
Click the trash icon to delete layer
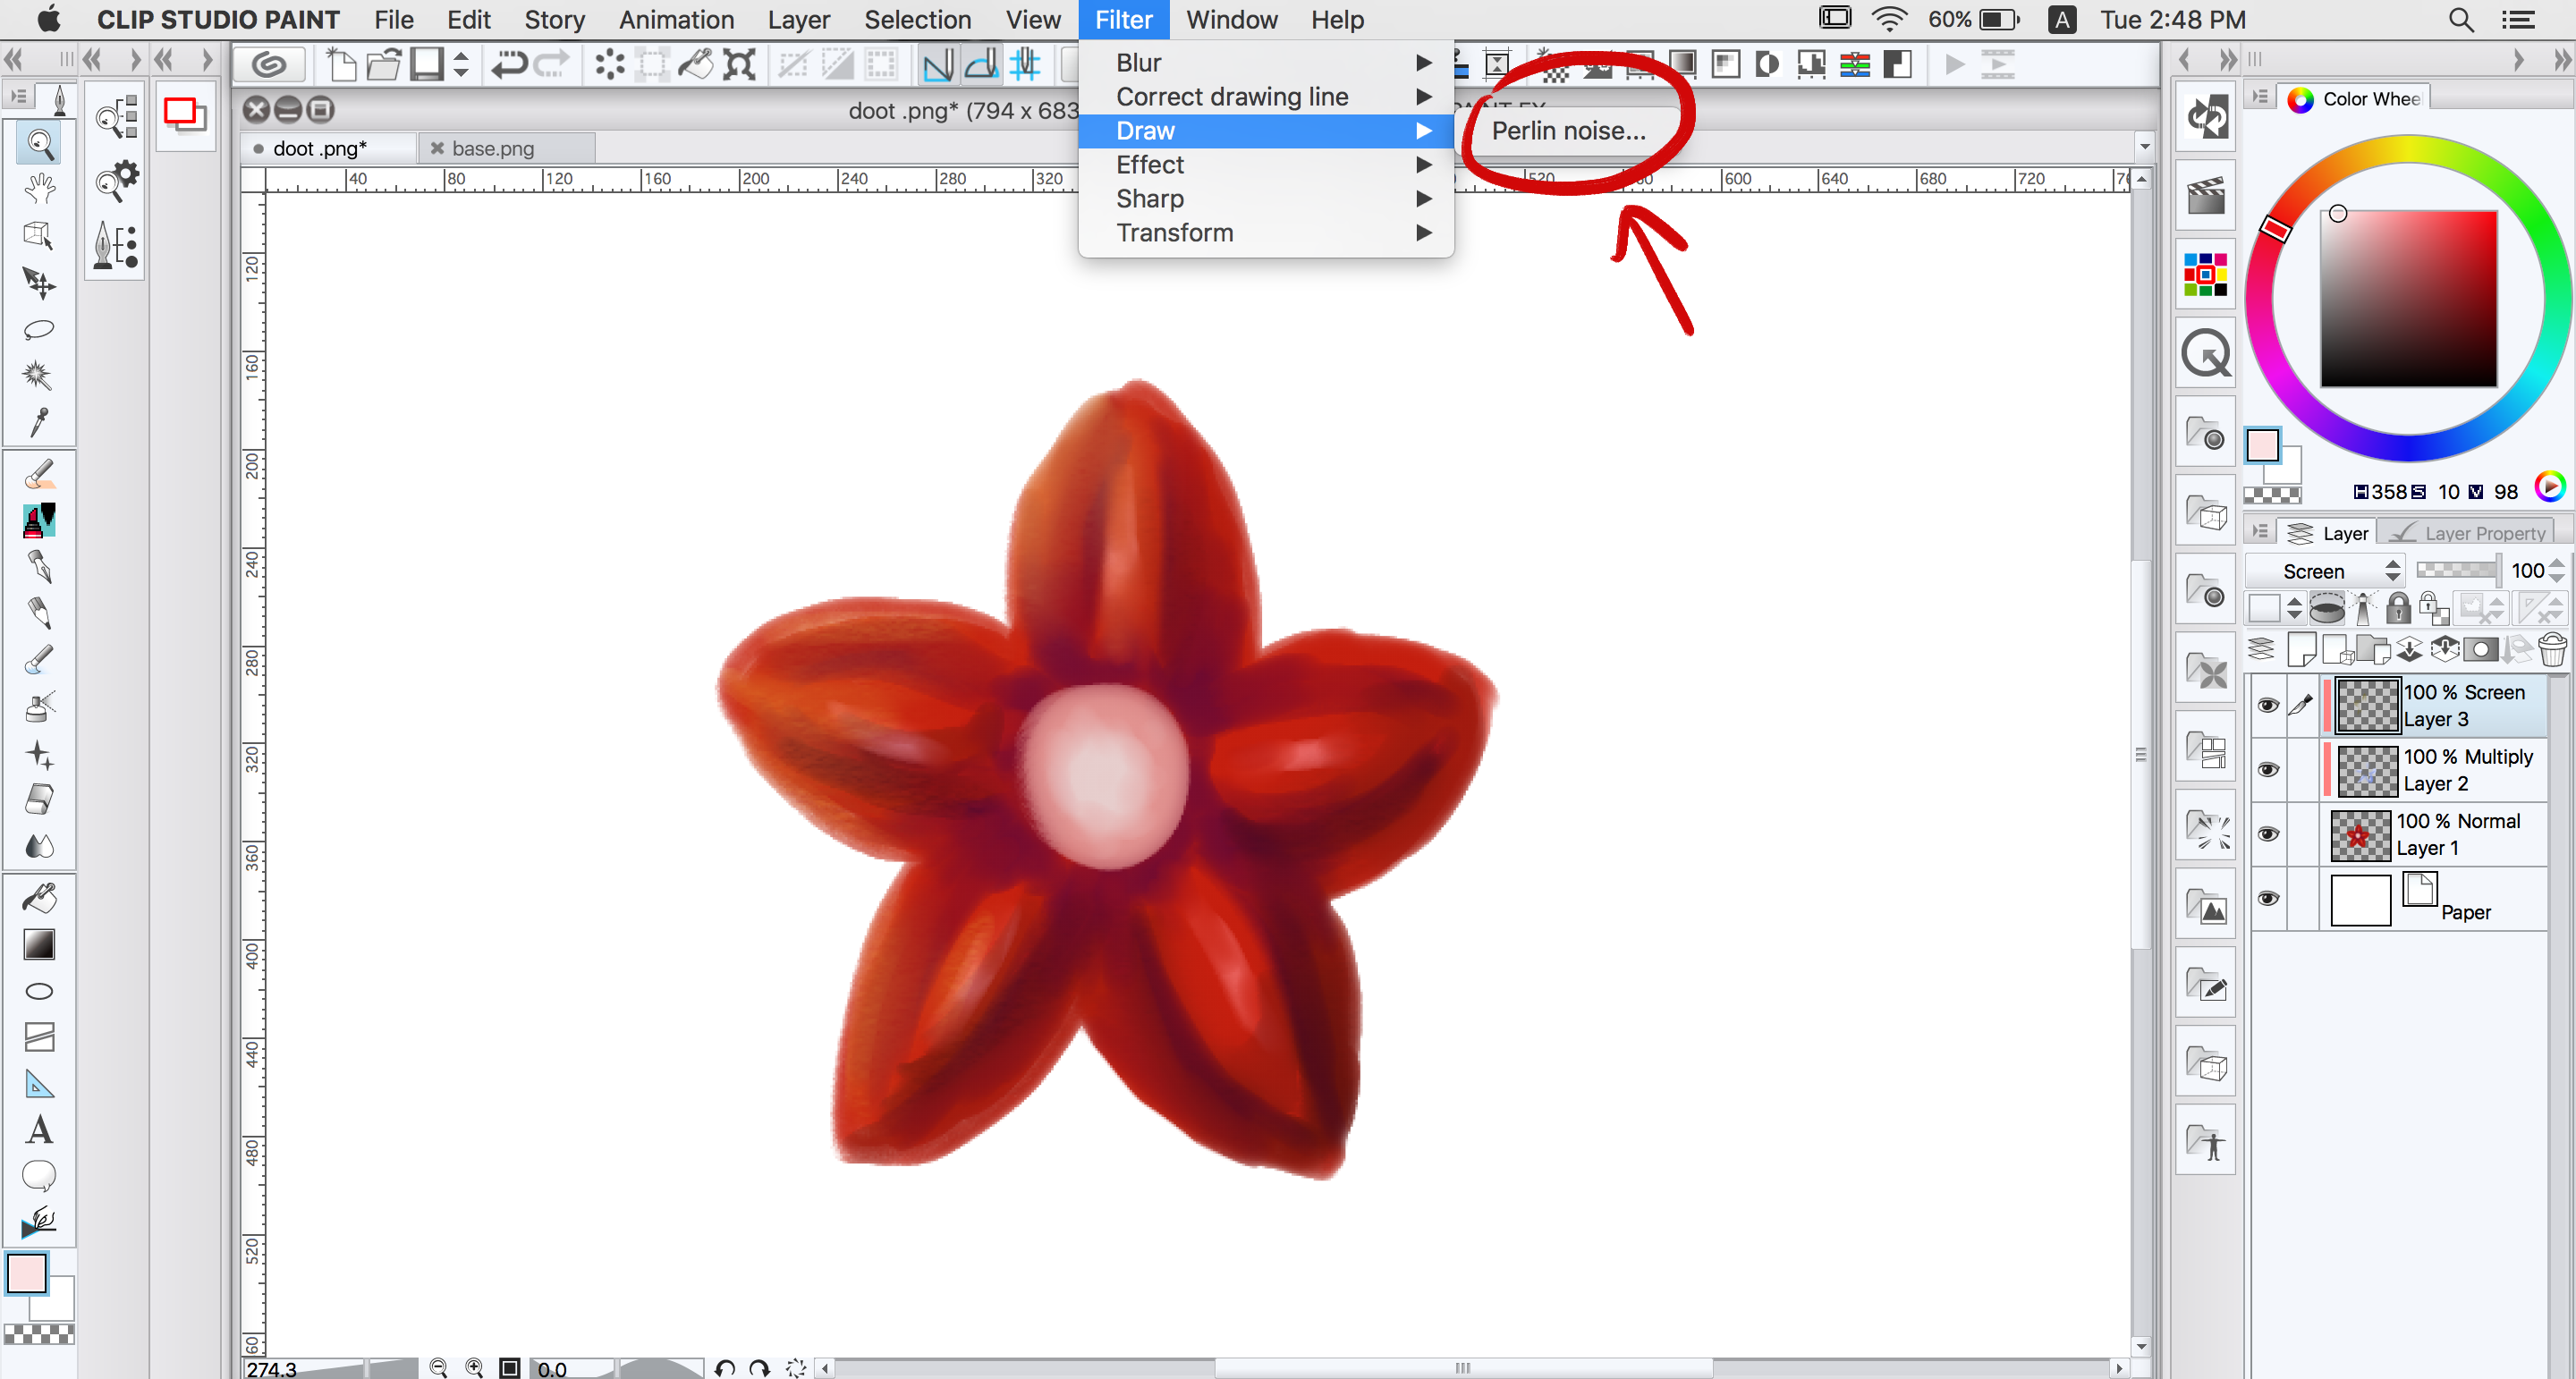pyautogui.click(x=2552, y=650)
